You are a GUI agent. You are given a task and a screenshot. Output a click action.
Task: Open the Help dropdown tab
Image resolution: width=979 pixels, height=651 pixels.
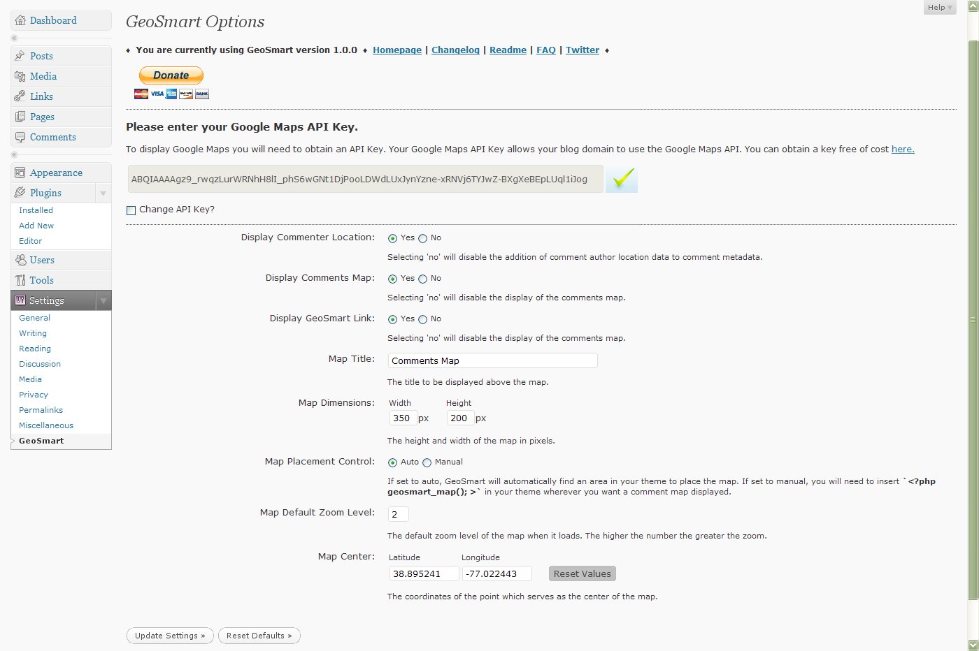tap(939, 8)
